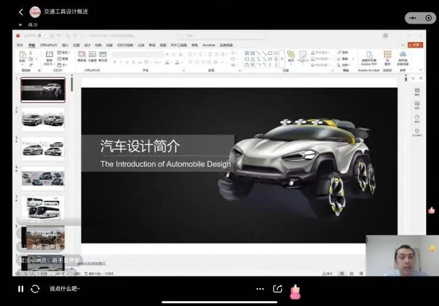Image resolution: width=439 pixels, height=306 pixels.
Task: Open the 文件 menu in PowerPoint
Action: [x=19, y=45]
